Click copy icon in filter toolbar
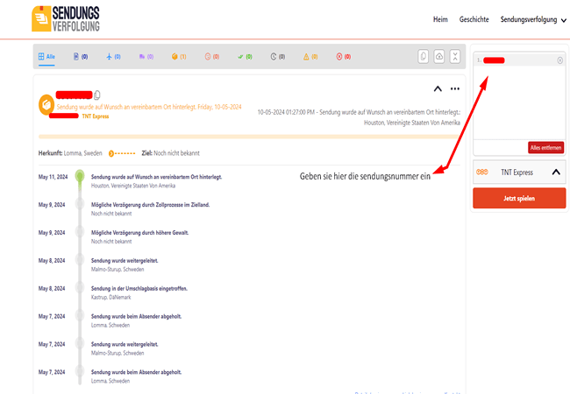This screenshot has height=394, width=570. click(424, 57)
